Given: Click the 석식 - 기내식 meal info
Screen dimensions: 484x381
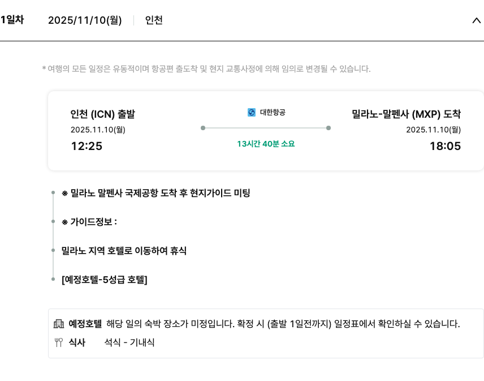Looking at the screenshot, I should 129,343.
